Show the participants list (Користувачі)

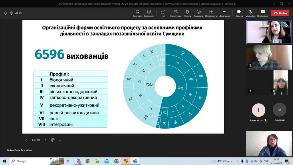pyautogui.click(x=176, y=13)
